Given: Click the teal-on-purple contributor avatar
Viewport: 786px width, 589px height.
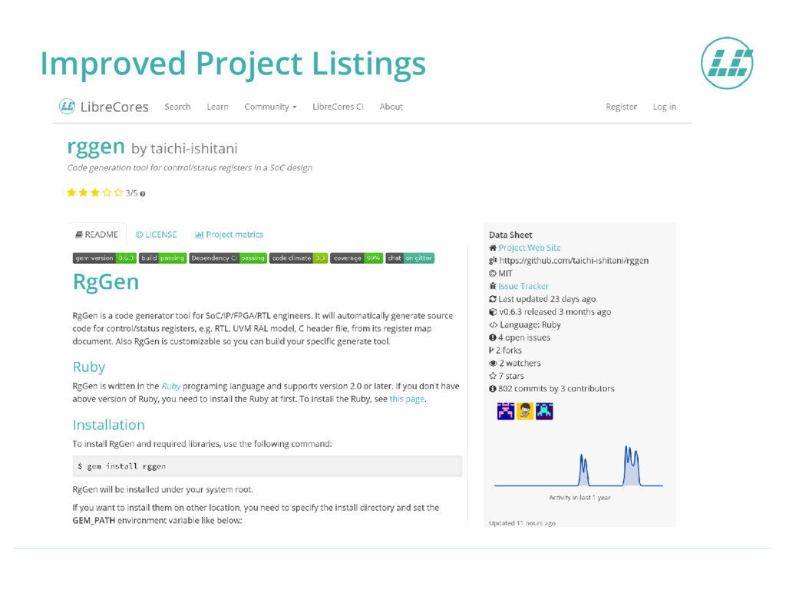Looking at the screenshot, I should 544,411.
